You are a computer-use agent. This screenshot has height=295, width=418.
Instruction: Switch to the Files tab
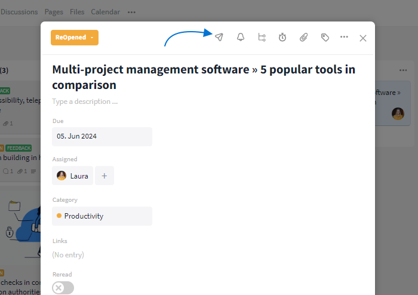click(77, 12)
